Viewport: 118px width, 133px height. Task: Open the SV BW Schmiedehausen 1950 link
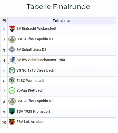point(41,60)
